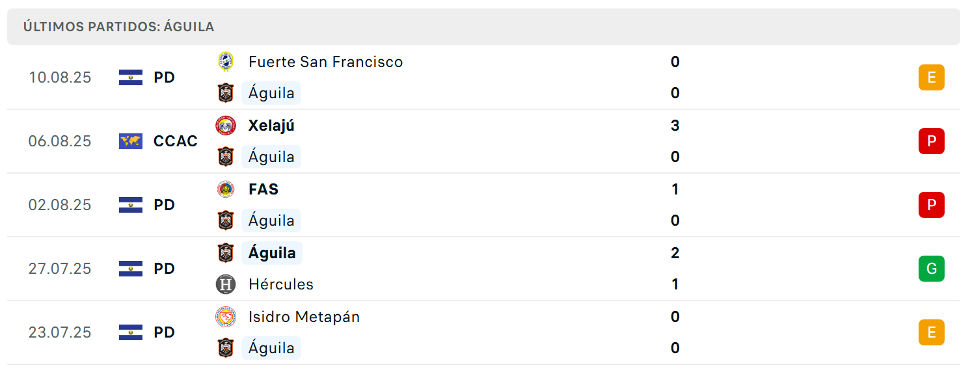Open the 02.08.25 match date row
970x374 pixels.
pos(485,205)
